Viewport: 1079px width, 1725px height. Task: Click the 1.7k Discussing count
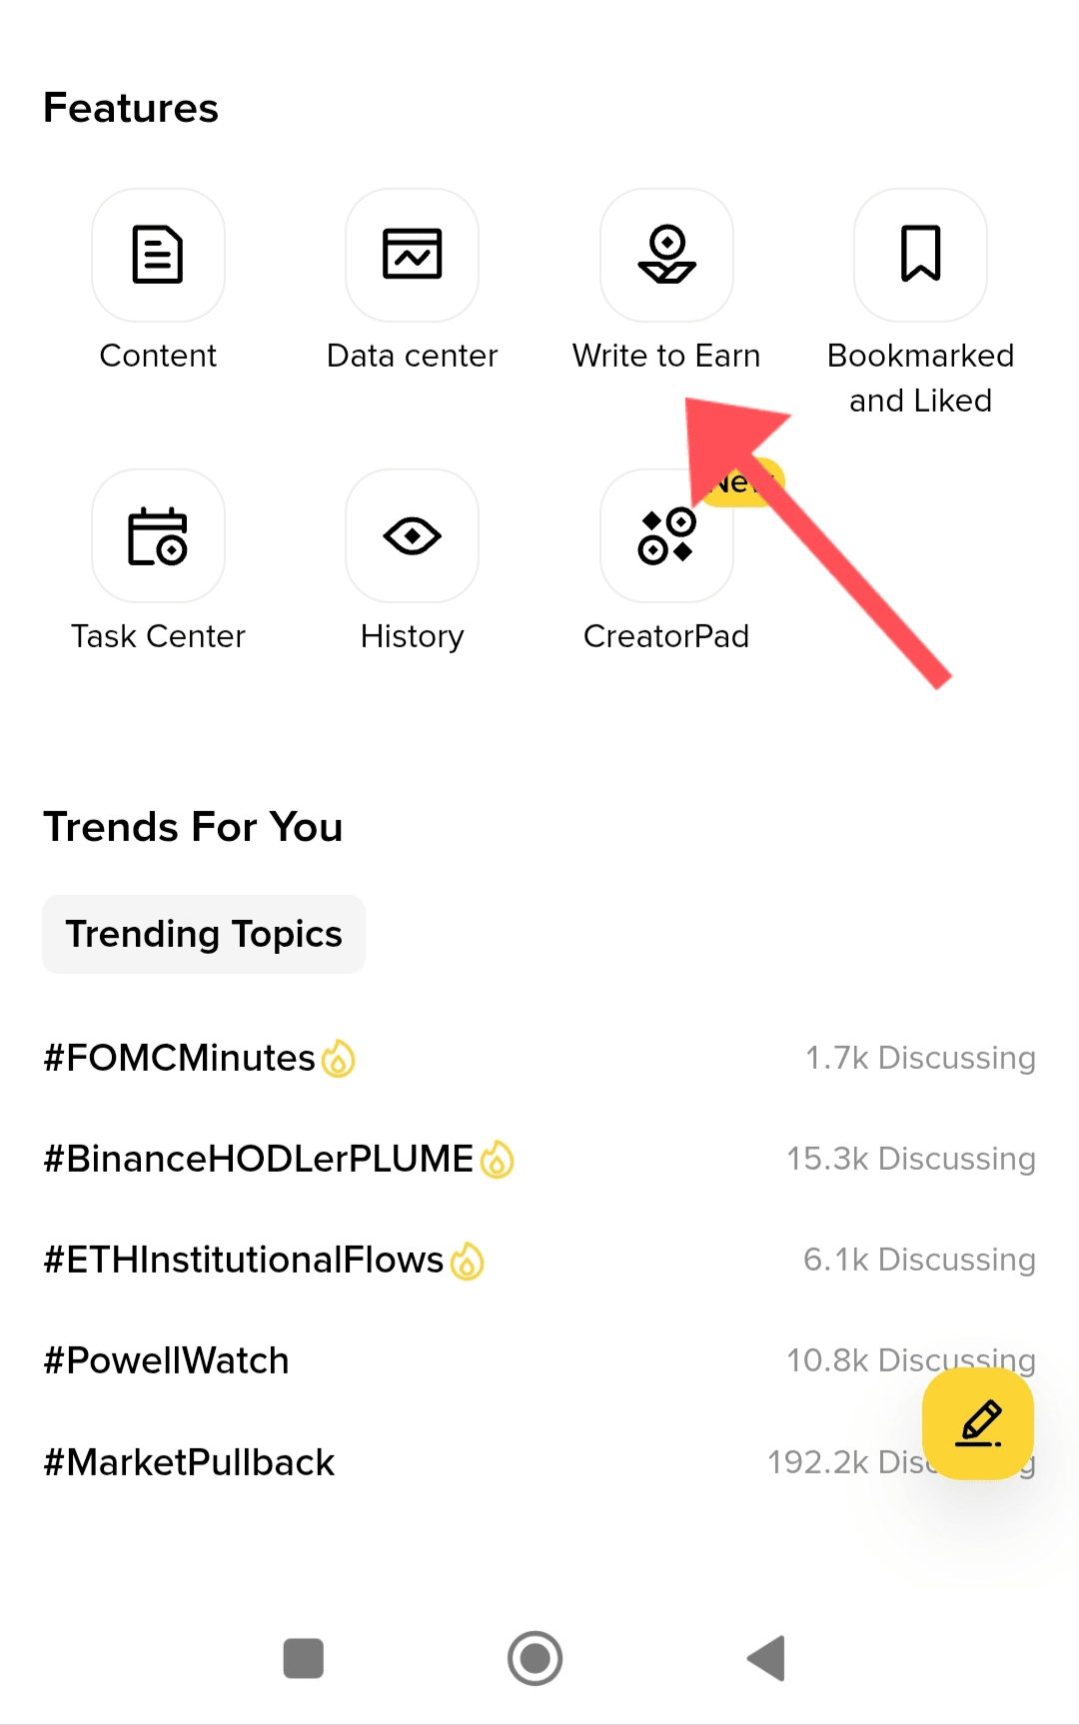(x=920, y=1058)
